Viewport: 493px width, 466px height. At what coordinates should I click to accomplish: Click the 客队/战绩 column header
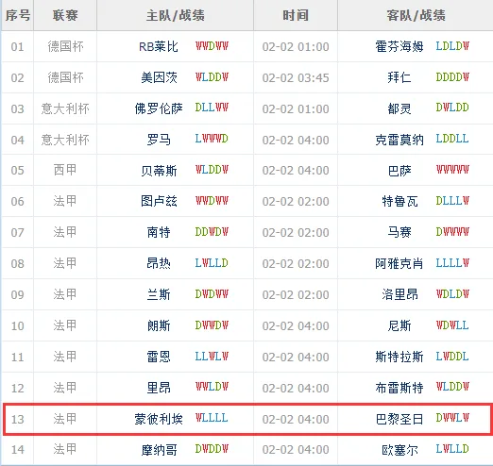416,15
